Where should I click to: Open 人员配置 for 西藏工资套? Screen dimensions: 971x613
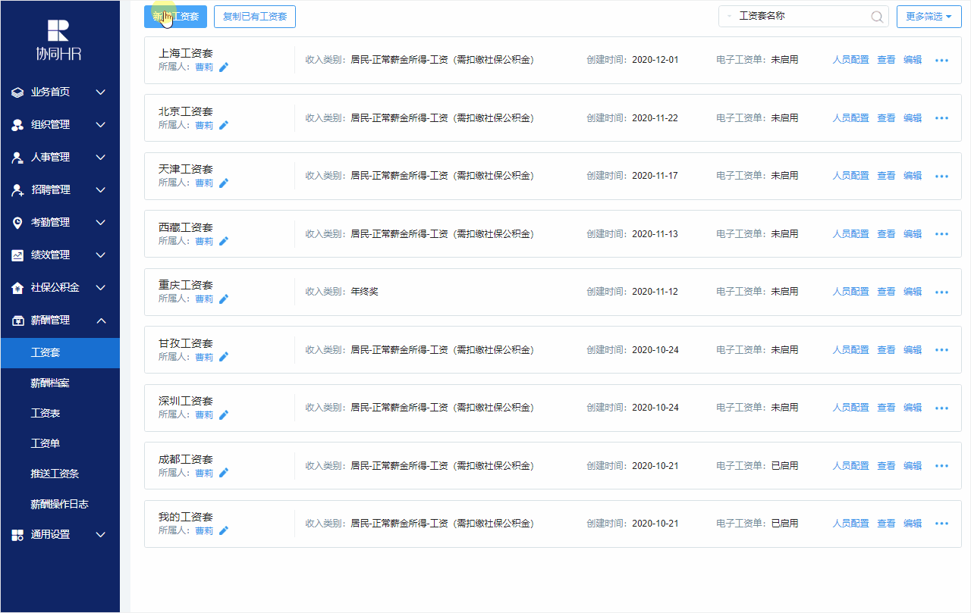pos(850,234)
